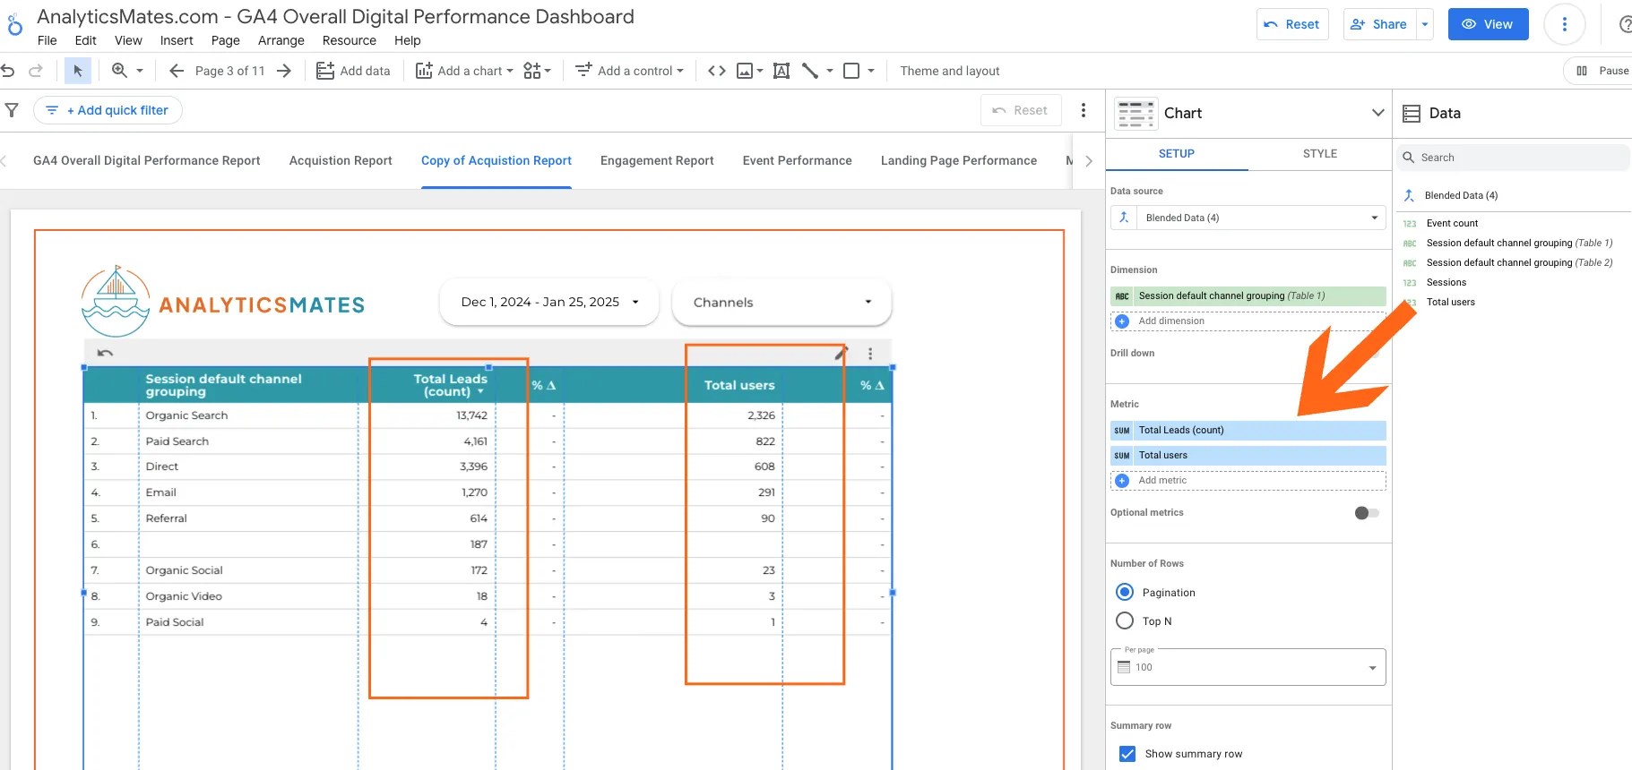Open the Add a chart dropdown
Screen dimensions: 1632x770
pos(464,71)
